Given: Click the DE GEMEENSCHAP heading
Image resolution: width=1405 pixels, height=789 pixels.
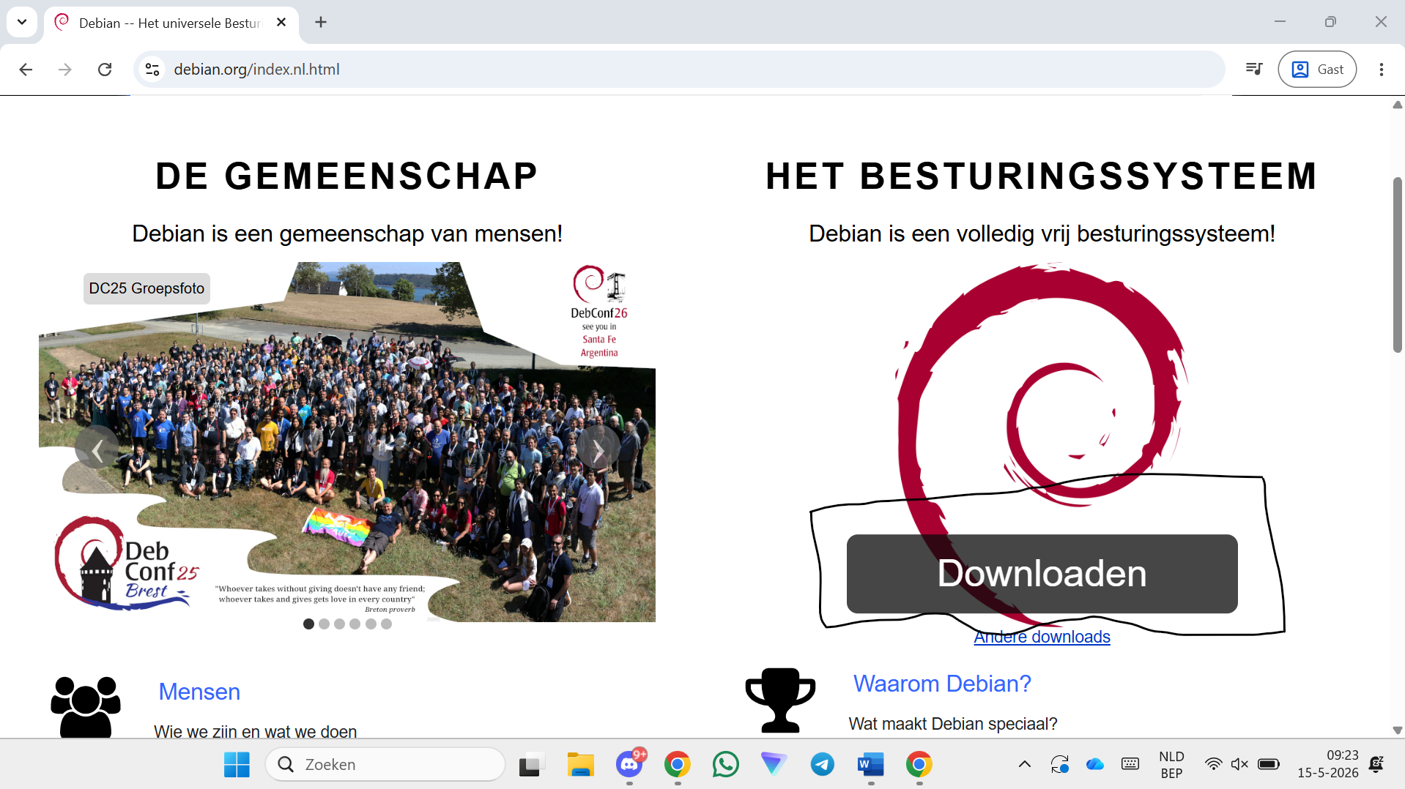Looking at the screenshot, I should coord(347,176).
